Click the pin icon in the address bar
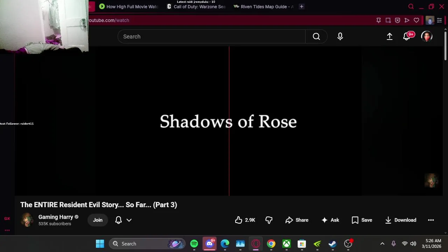This screenshot has height=252, width=448. [378, 20]
